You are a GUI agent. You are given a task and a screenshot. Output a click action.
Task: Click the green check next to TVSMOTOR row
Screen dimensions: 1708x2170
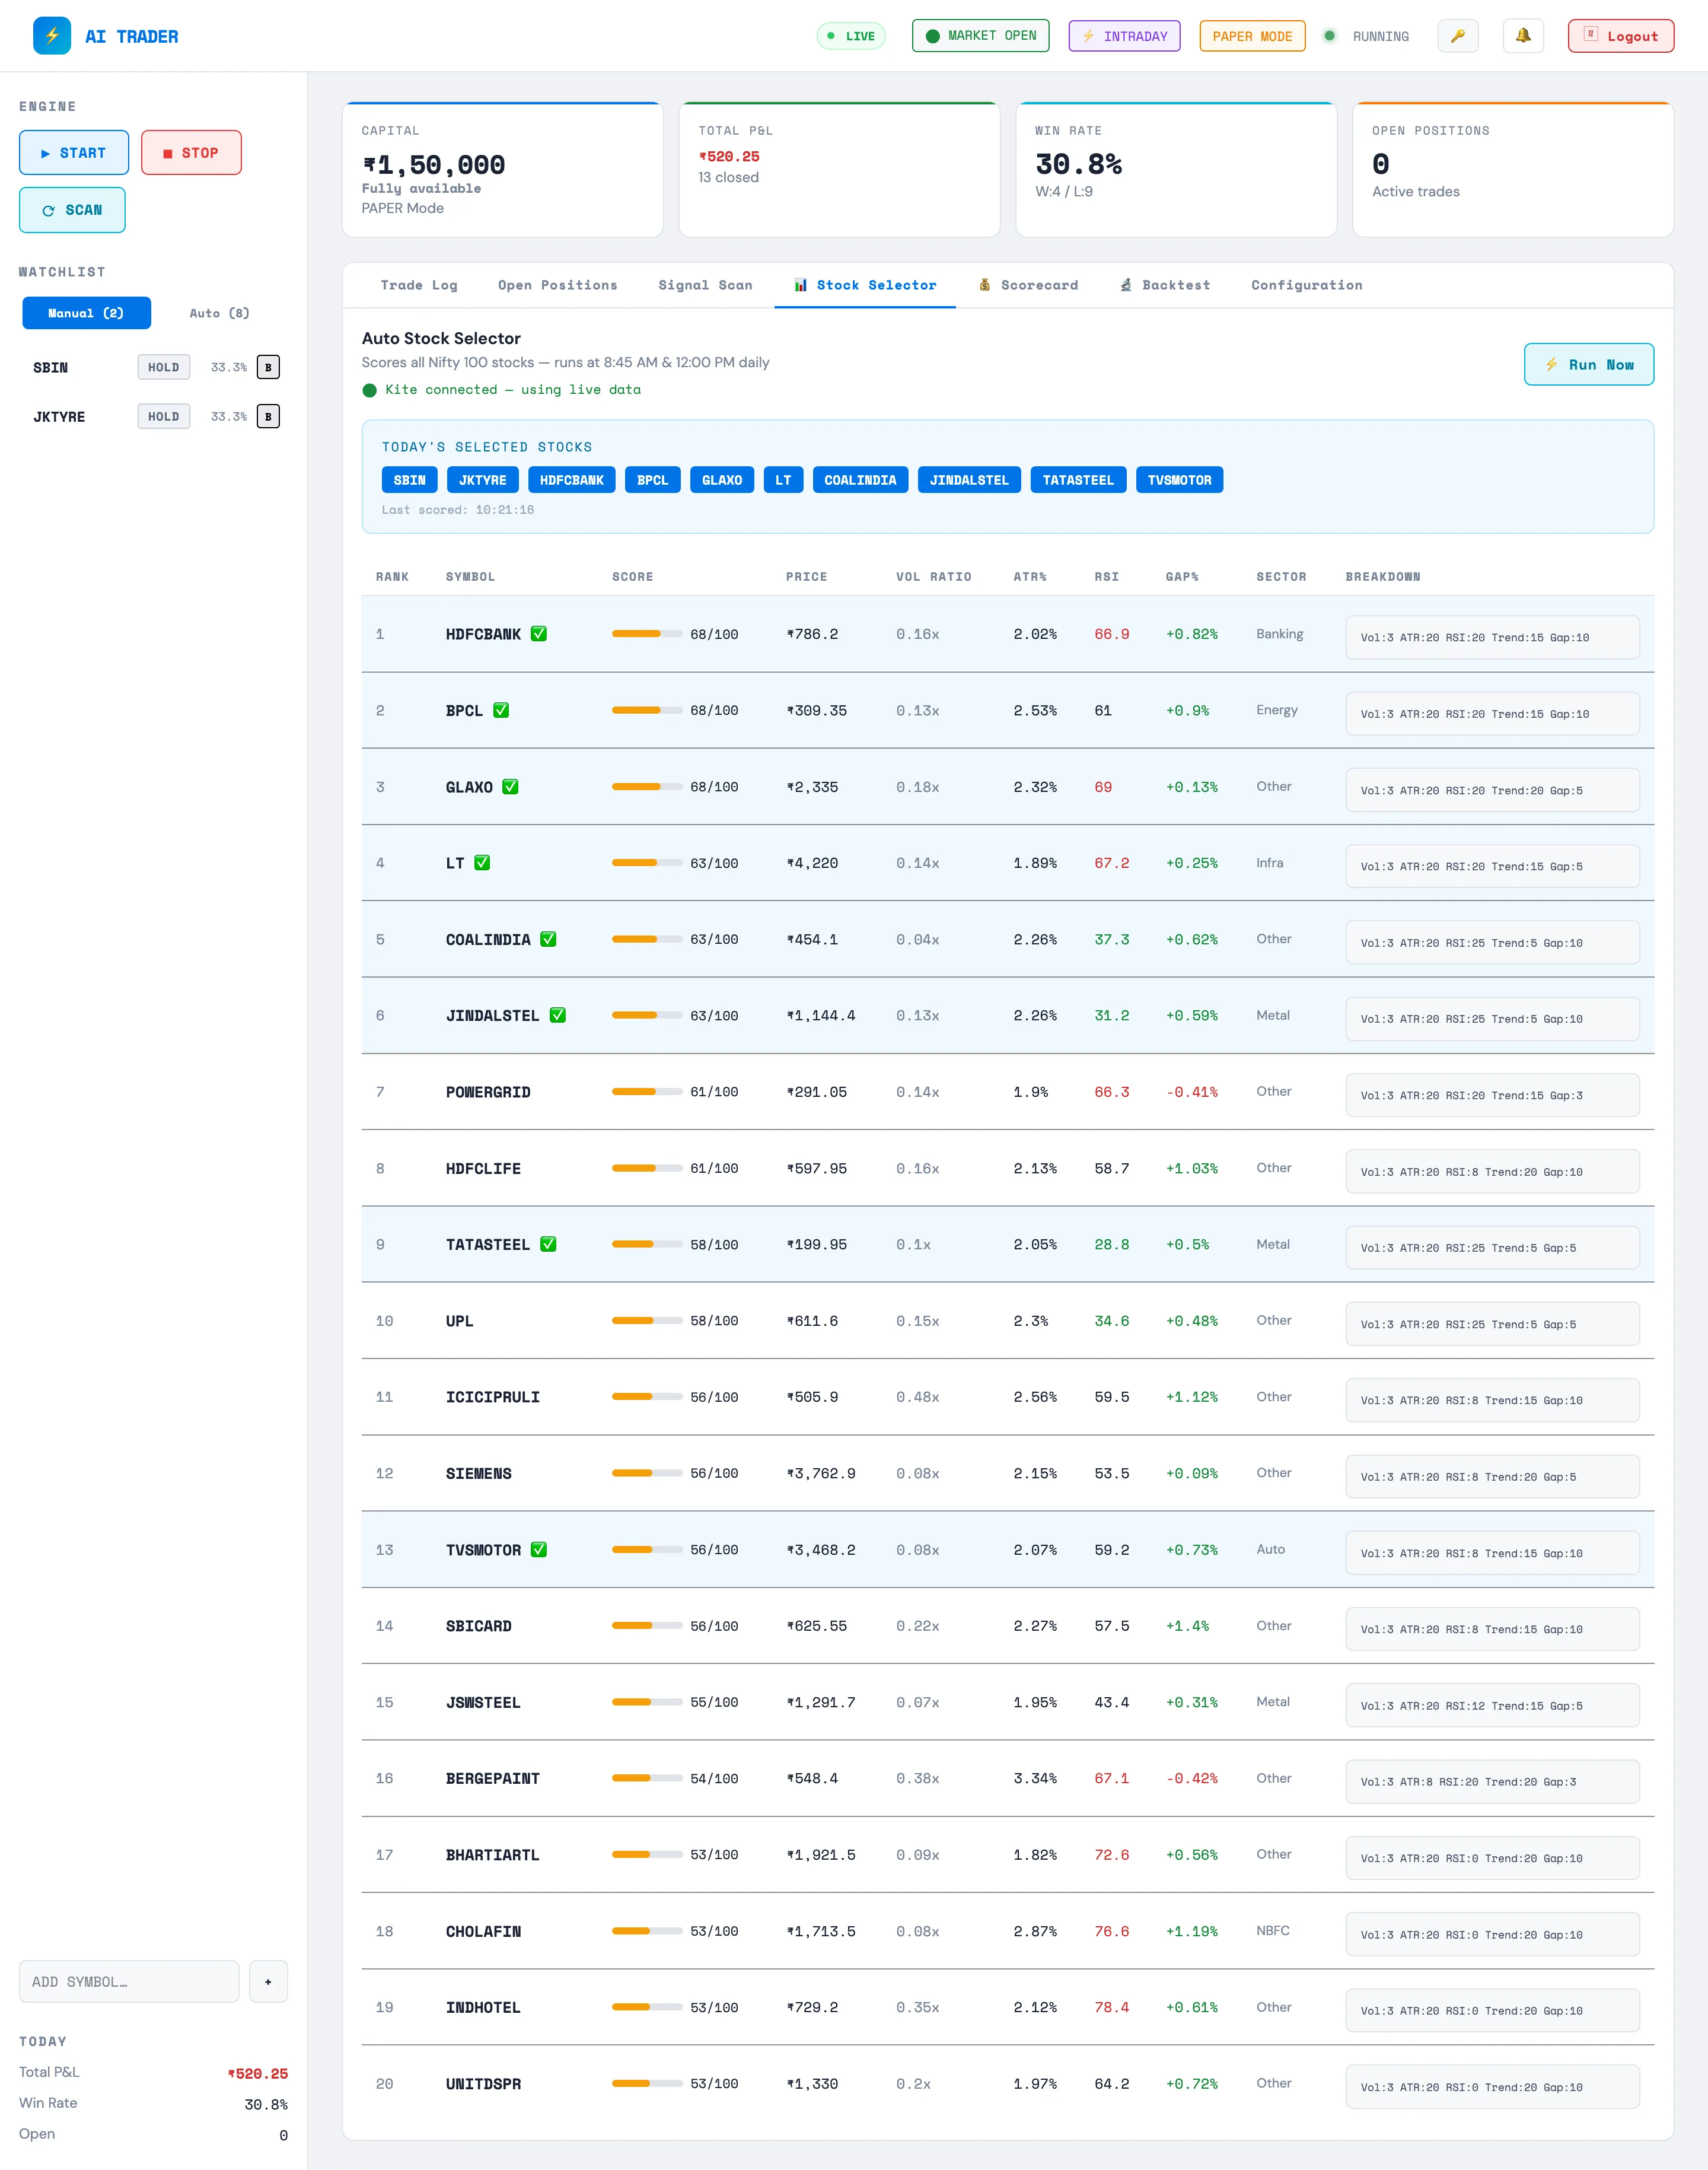pyautogui.click(x=539, y=1549)
